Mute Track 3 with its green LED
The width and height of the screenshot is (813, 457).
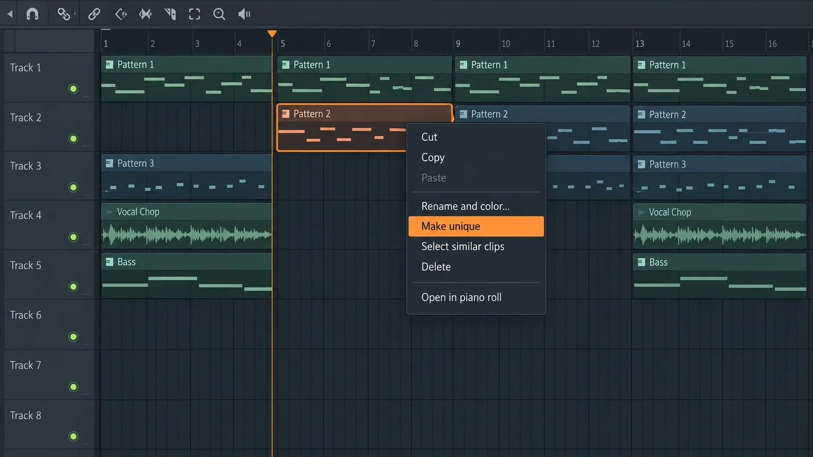point(74,187)
